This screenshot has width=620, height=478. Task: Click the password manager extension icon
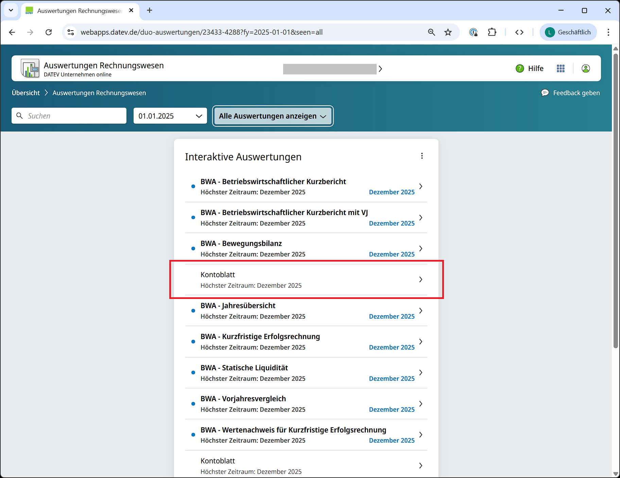(x=473, y=32)
